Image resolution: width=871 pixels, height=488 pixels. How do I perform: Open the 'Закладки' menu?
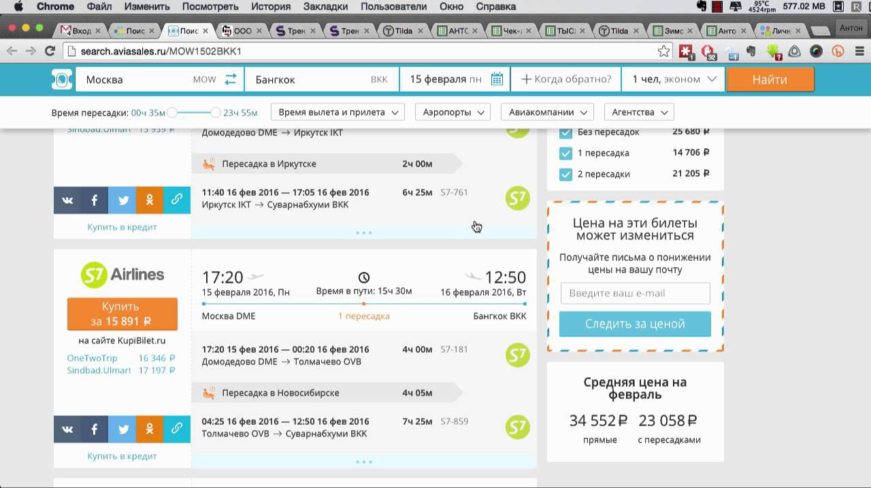click(x=325, y=7)
